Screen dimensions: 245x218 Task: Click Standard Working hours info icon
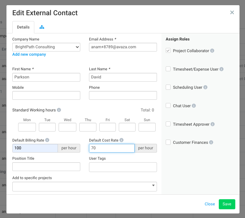pos(59,110)
